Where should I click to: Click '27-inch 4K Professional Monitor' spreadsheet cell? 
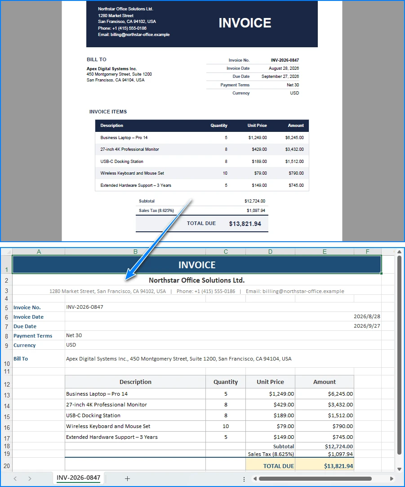tap(135, 405)
